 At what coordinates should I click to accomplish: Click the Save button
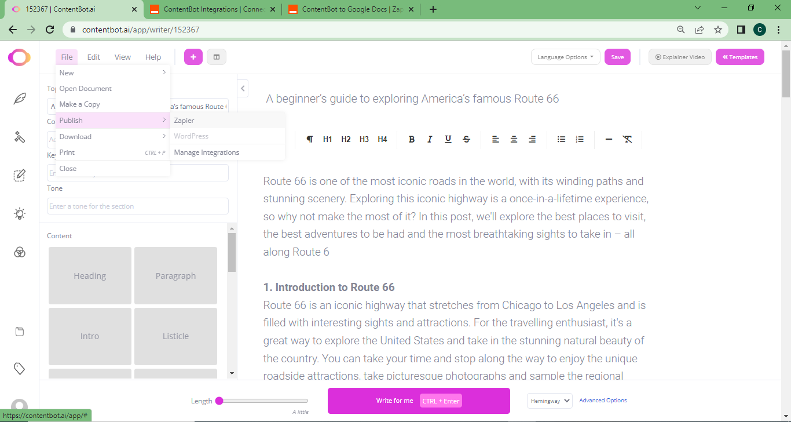pyautogui.click(x=617, y=57)
